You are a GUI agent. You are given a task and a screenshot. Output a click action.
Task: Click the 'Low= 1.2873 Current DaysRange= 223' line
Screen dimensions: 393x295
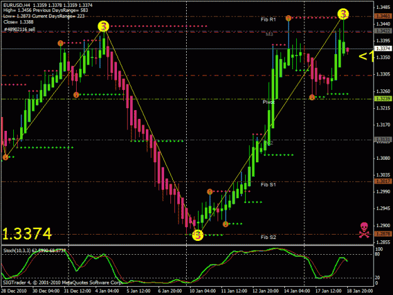tap(44, 16)
